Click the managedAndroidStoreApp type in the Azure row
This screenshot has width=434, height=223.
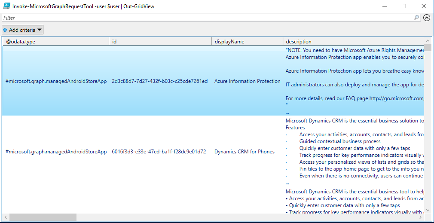tap(56, 81)
